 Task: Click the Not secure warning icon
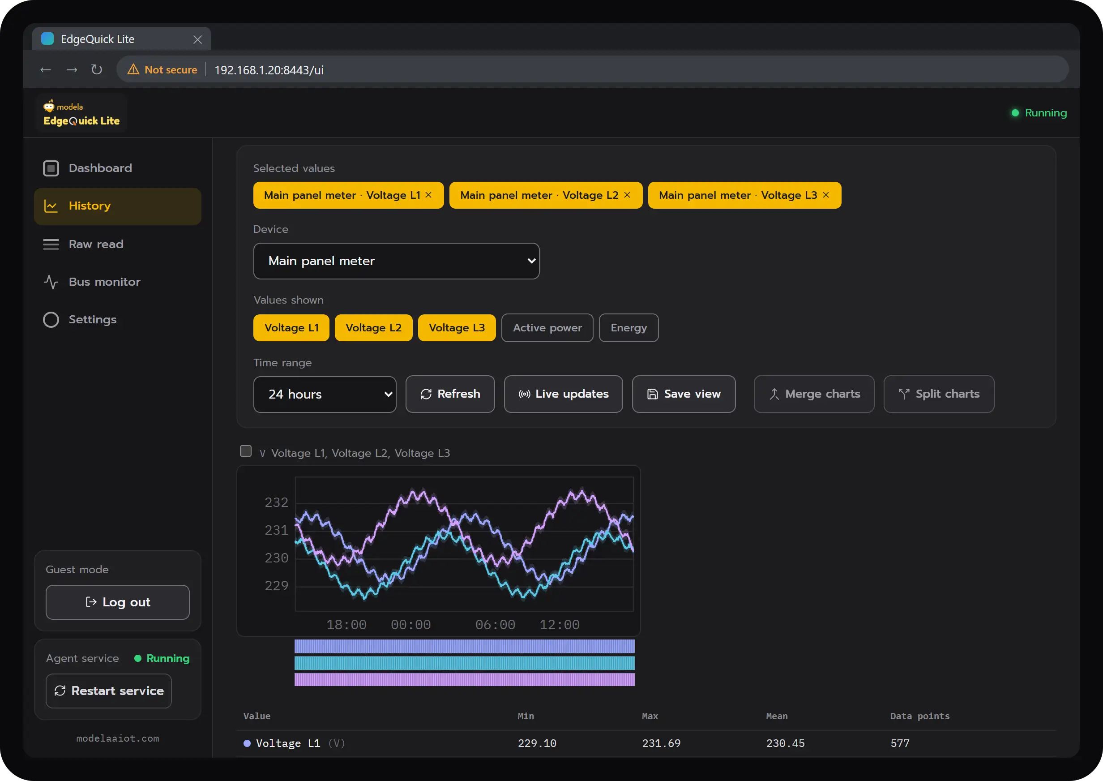point(133,70)
